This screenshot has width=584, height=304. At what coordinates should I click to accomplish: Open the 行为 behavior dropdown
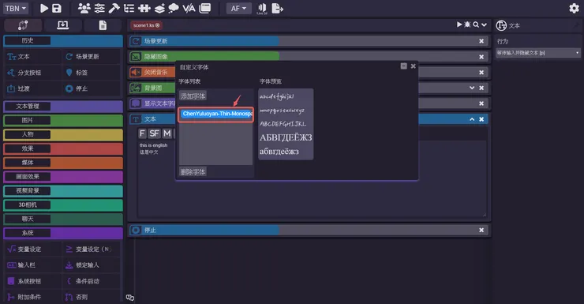537,53
